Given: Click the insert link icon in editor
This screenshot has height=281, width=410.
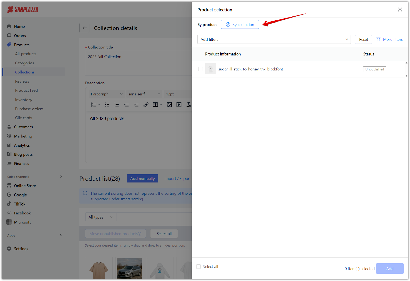Looking at the screenshot, I should [x=146, y=105].
